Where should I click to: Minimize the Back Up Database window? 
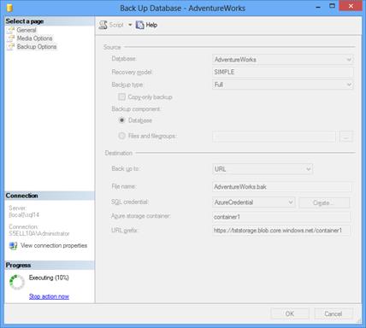[x=318, y=7]
